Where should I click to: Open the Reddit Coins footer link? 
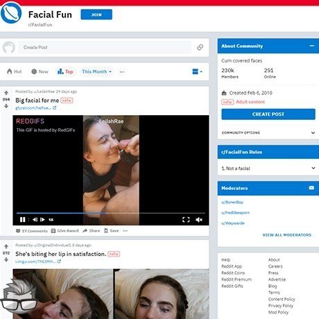pyautogui.click(x=233, y=273)
